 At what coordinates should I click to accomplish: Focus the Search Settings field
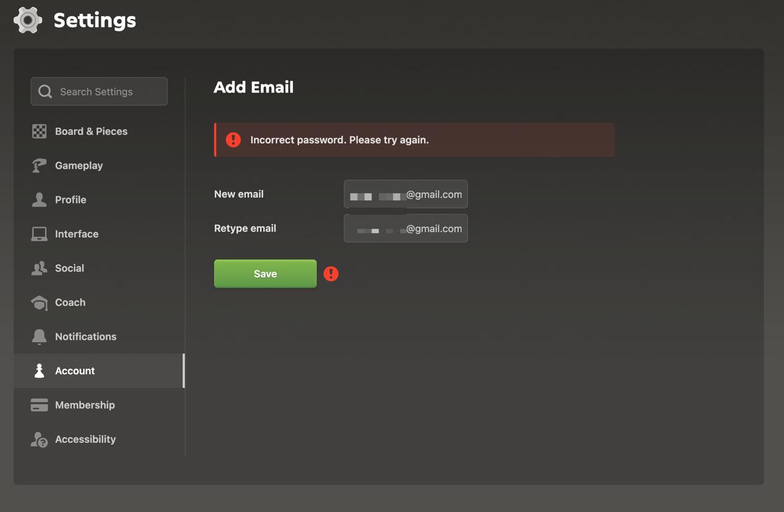point(99,91)
